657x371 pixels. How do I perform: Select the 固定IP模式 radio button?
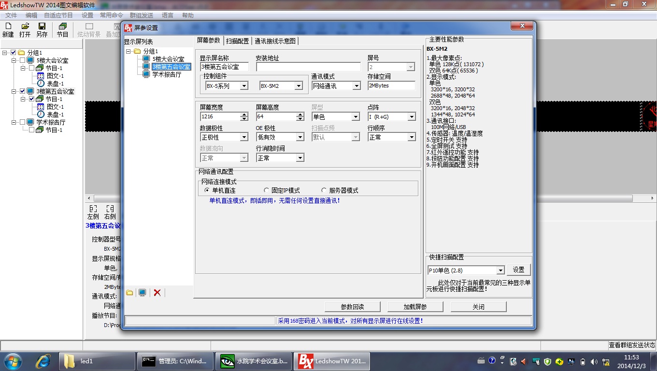266,190
